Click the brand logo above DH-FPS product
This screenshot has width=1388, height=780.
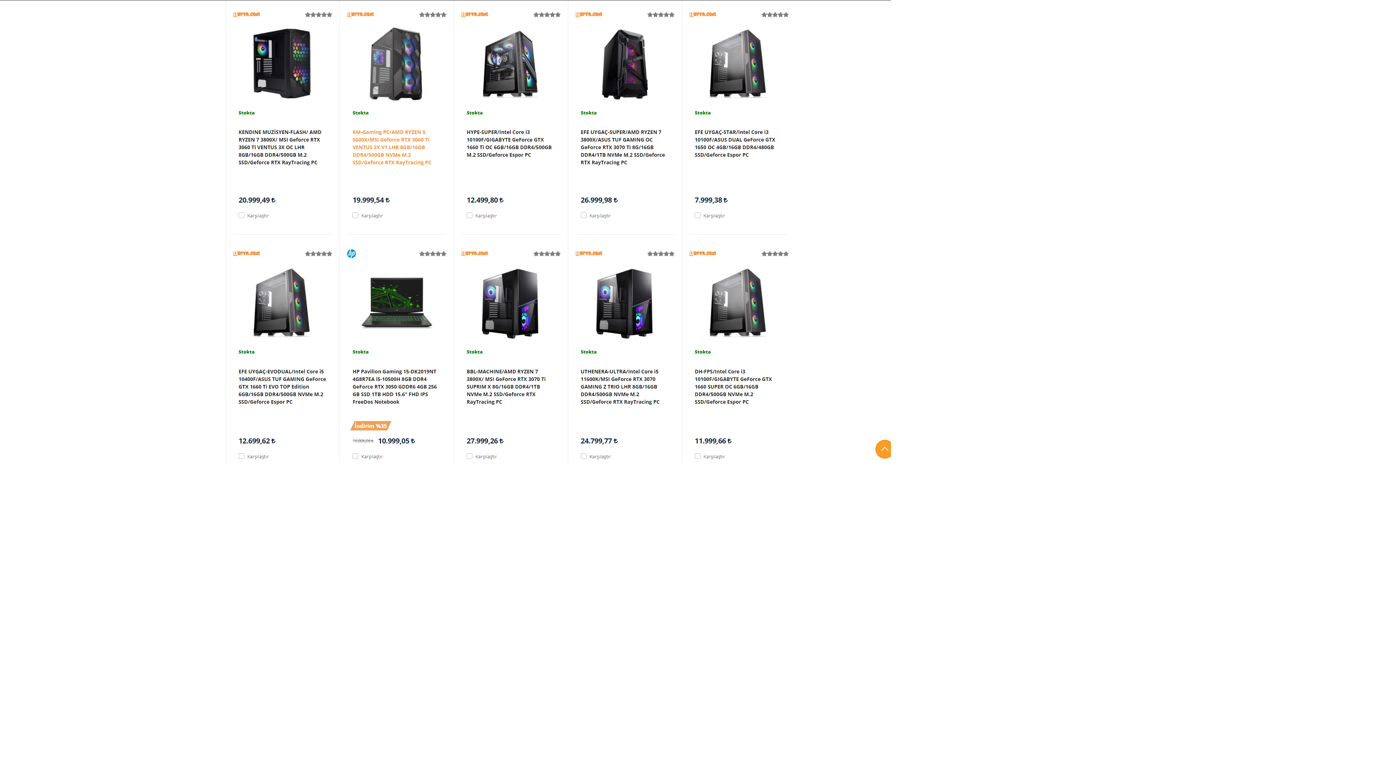pyautogui.click(x=703, y=253)
